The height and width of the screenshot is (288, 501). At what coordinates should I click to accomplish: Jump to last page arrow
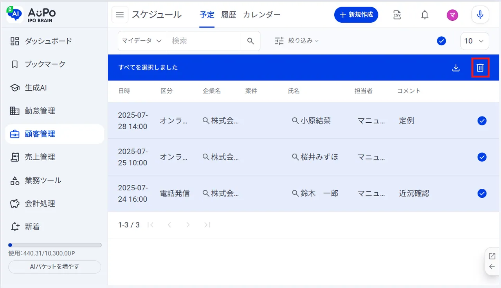[207, 225]
